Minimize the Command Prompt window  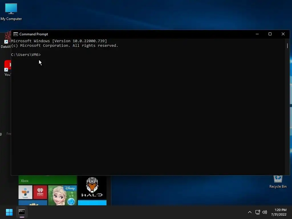tap(257, 34)
